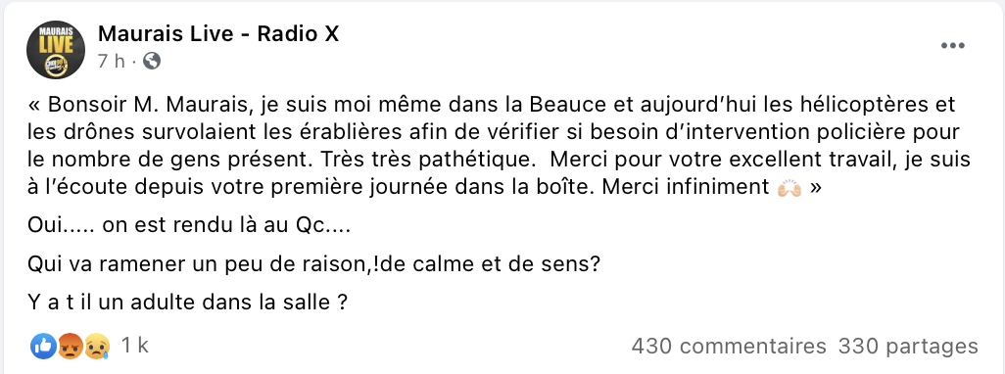Click the globe public-audience icon
The image size is (1005, 374).
tap(151, 61)
